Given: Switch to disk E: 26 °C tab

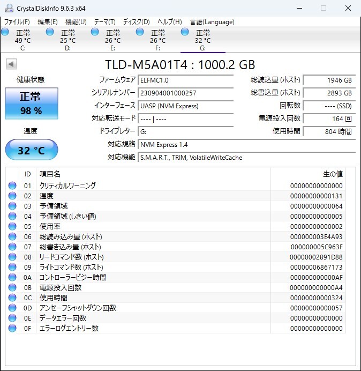Looking at the screenshot, I should [113, 40].
